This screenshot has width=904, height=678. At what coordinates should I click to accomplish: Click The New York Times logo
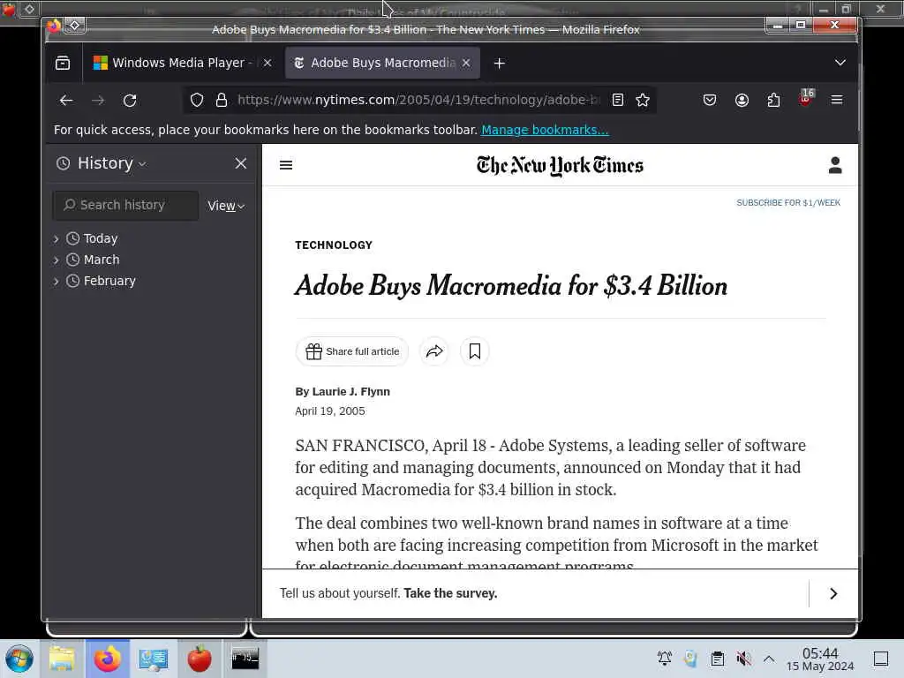(x=560, y=165)
